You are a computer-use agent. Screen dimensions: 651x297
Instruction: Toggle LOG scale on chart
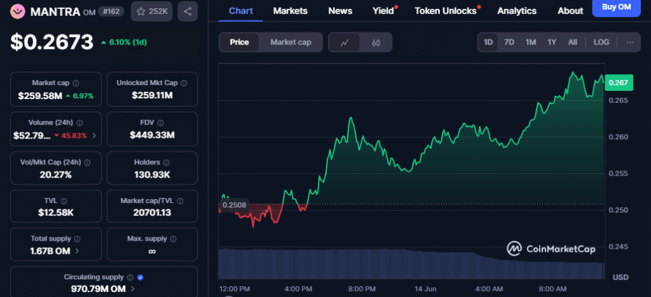pyautogui.click(x=601, y=43)
